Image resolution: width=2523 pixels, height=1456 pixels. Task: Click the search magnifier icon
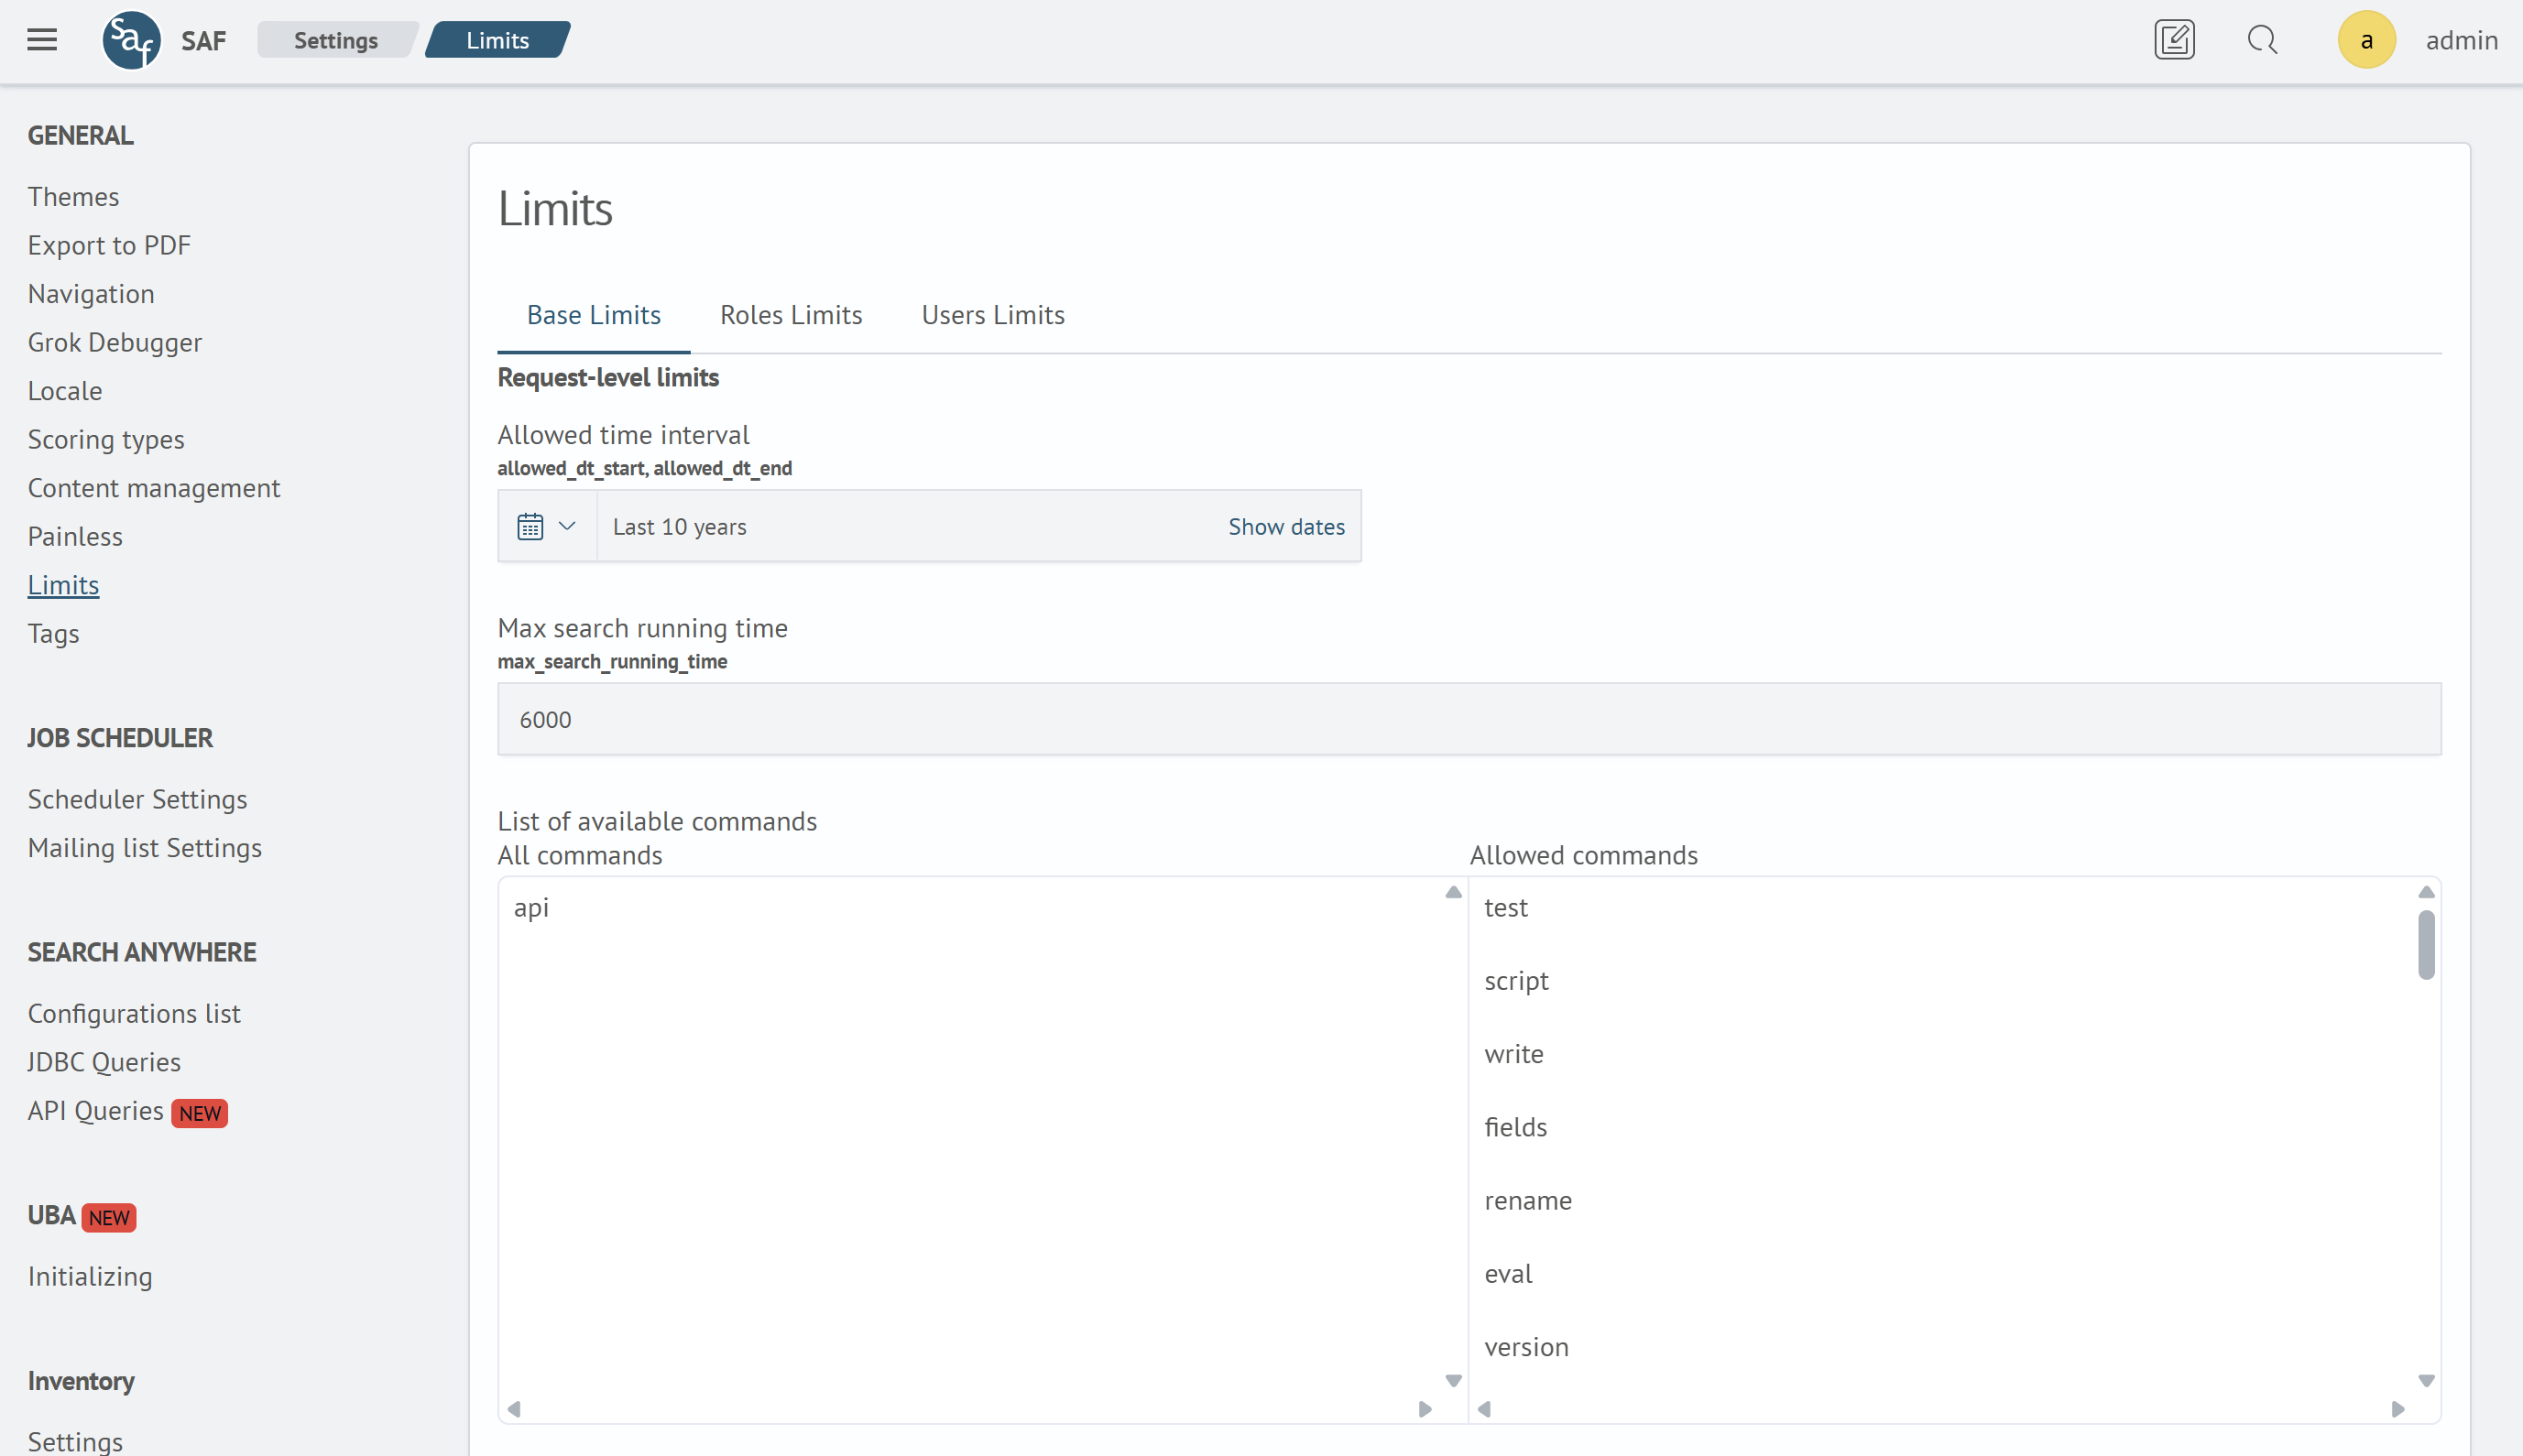2262,40
